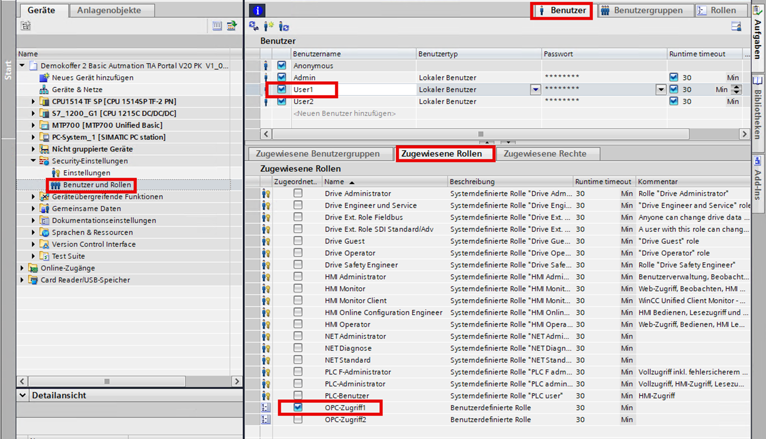
Task: Open the Passwort dropdown for User1
Action: (x=661, y=89)
